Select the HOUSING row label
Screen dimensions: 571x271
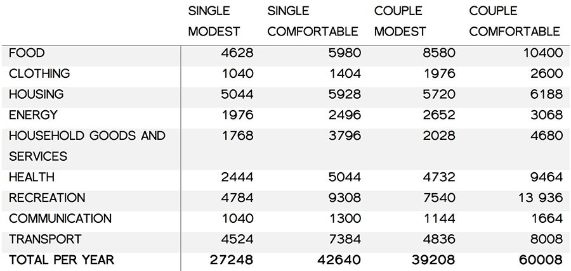click(36, 94)
